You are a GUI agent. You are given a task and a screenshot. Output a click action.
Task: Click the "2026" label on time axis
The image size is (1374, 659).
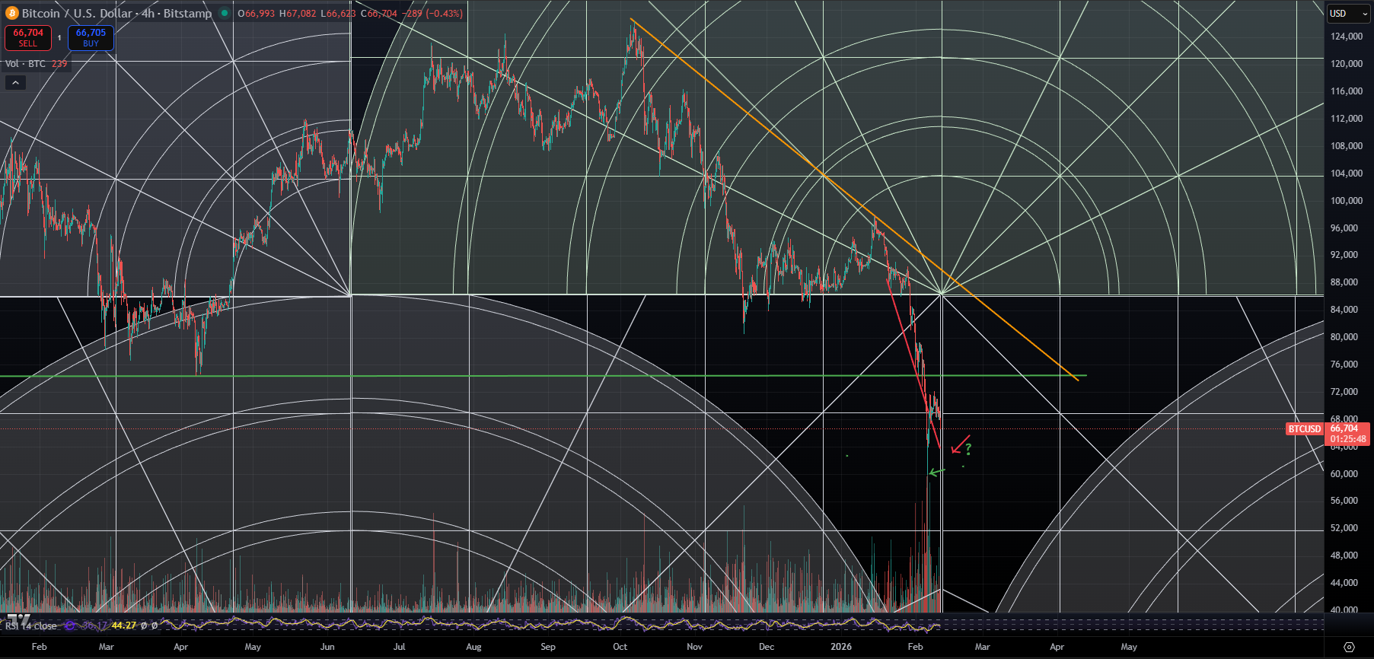click(841, 647)
